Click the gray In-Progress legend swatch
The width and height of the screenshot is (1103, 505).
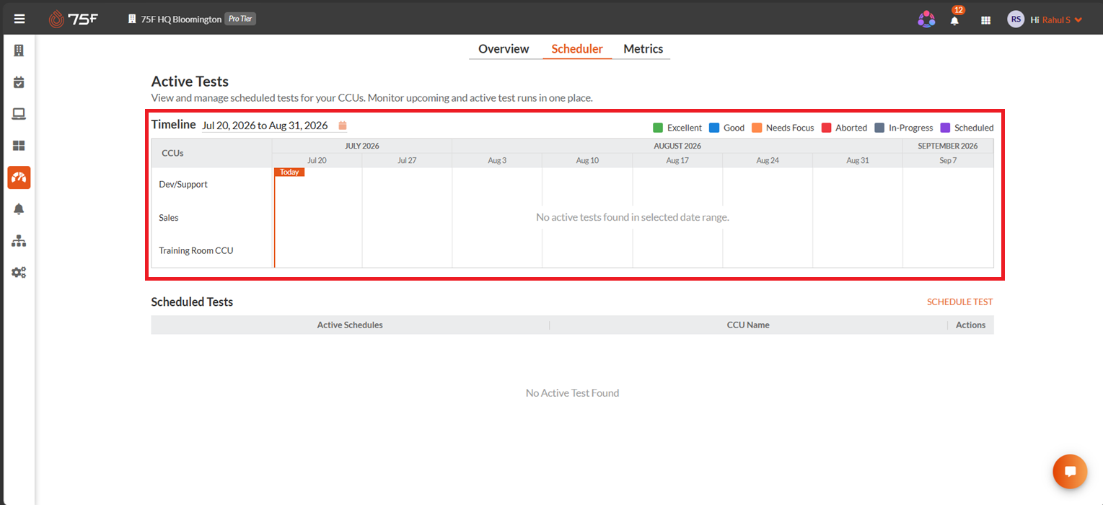(879, 128)
